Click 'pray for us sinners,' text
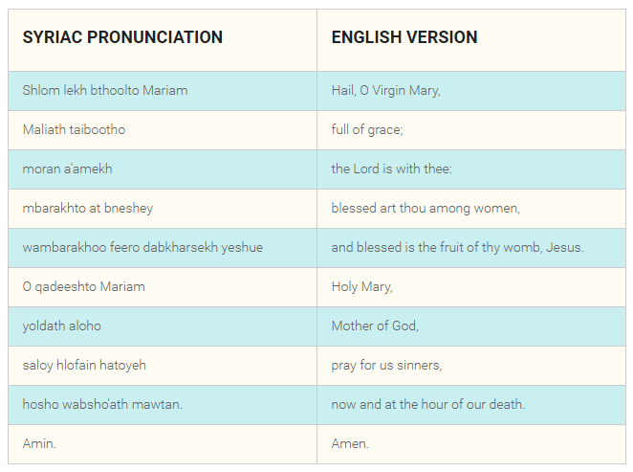Image resolution: width=633 pixels, height=472 pixels. click(386, 365)
